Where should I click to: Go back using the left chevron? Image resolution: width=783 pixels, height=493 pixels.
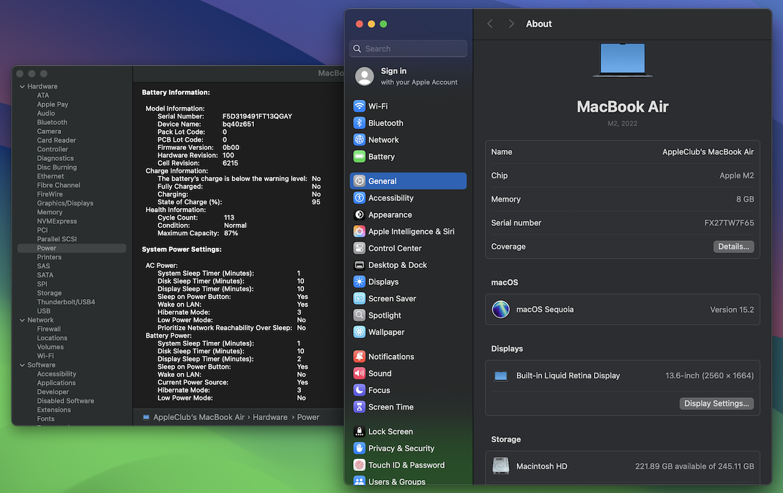coord(490,24)
